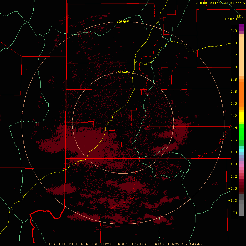The width and height of the screenshot is (246, 246).
Task: Pick the large peach band of the color scale
Action: (241, 56)
